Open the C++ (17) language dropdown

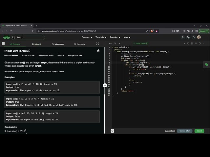coord(115,44)
